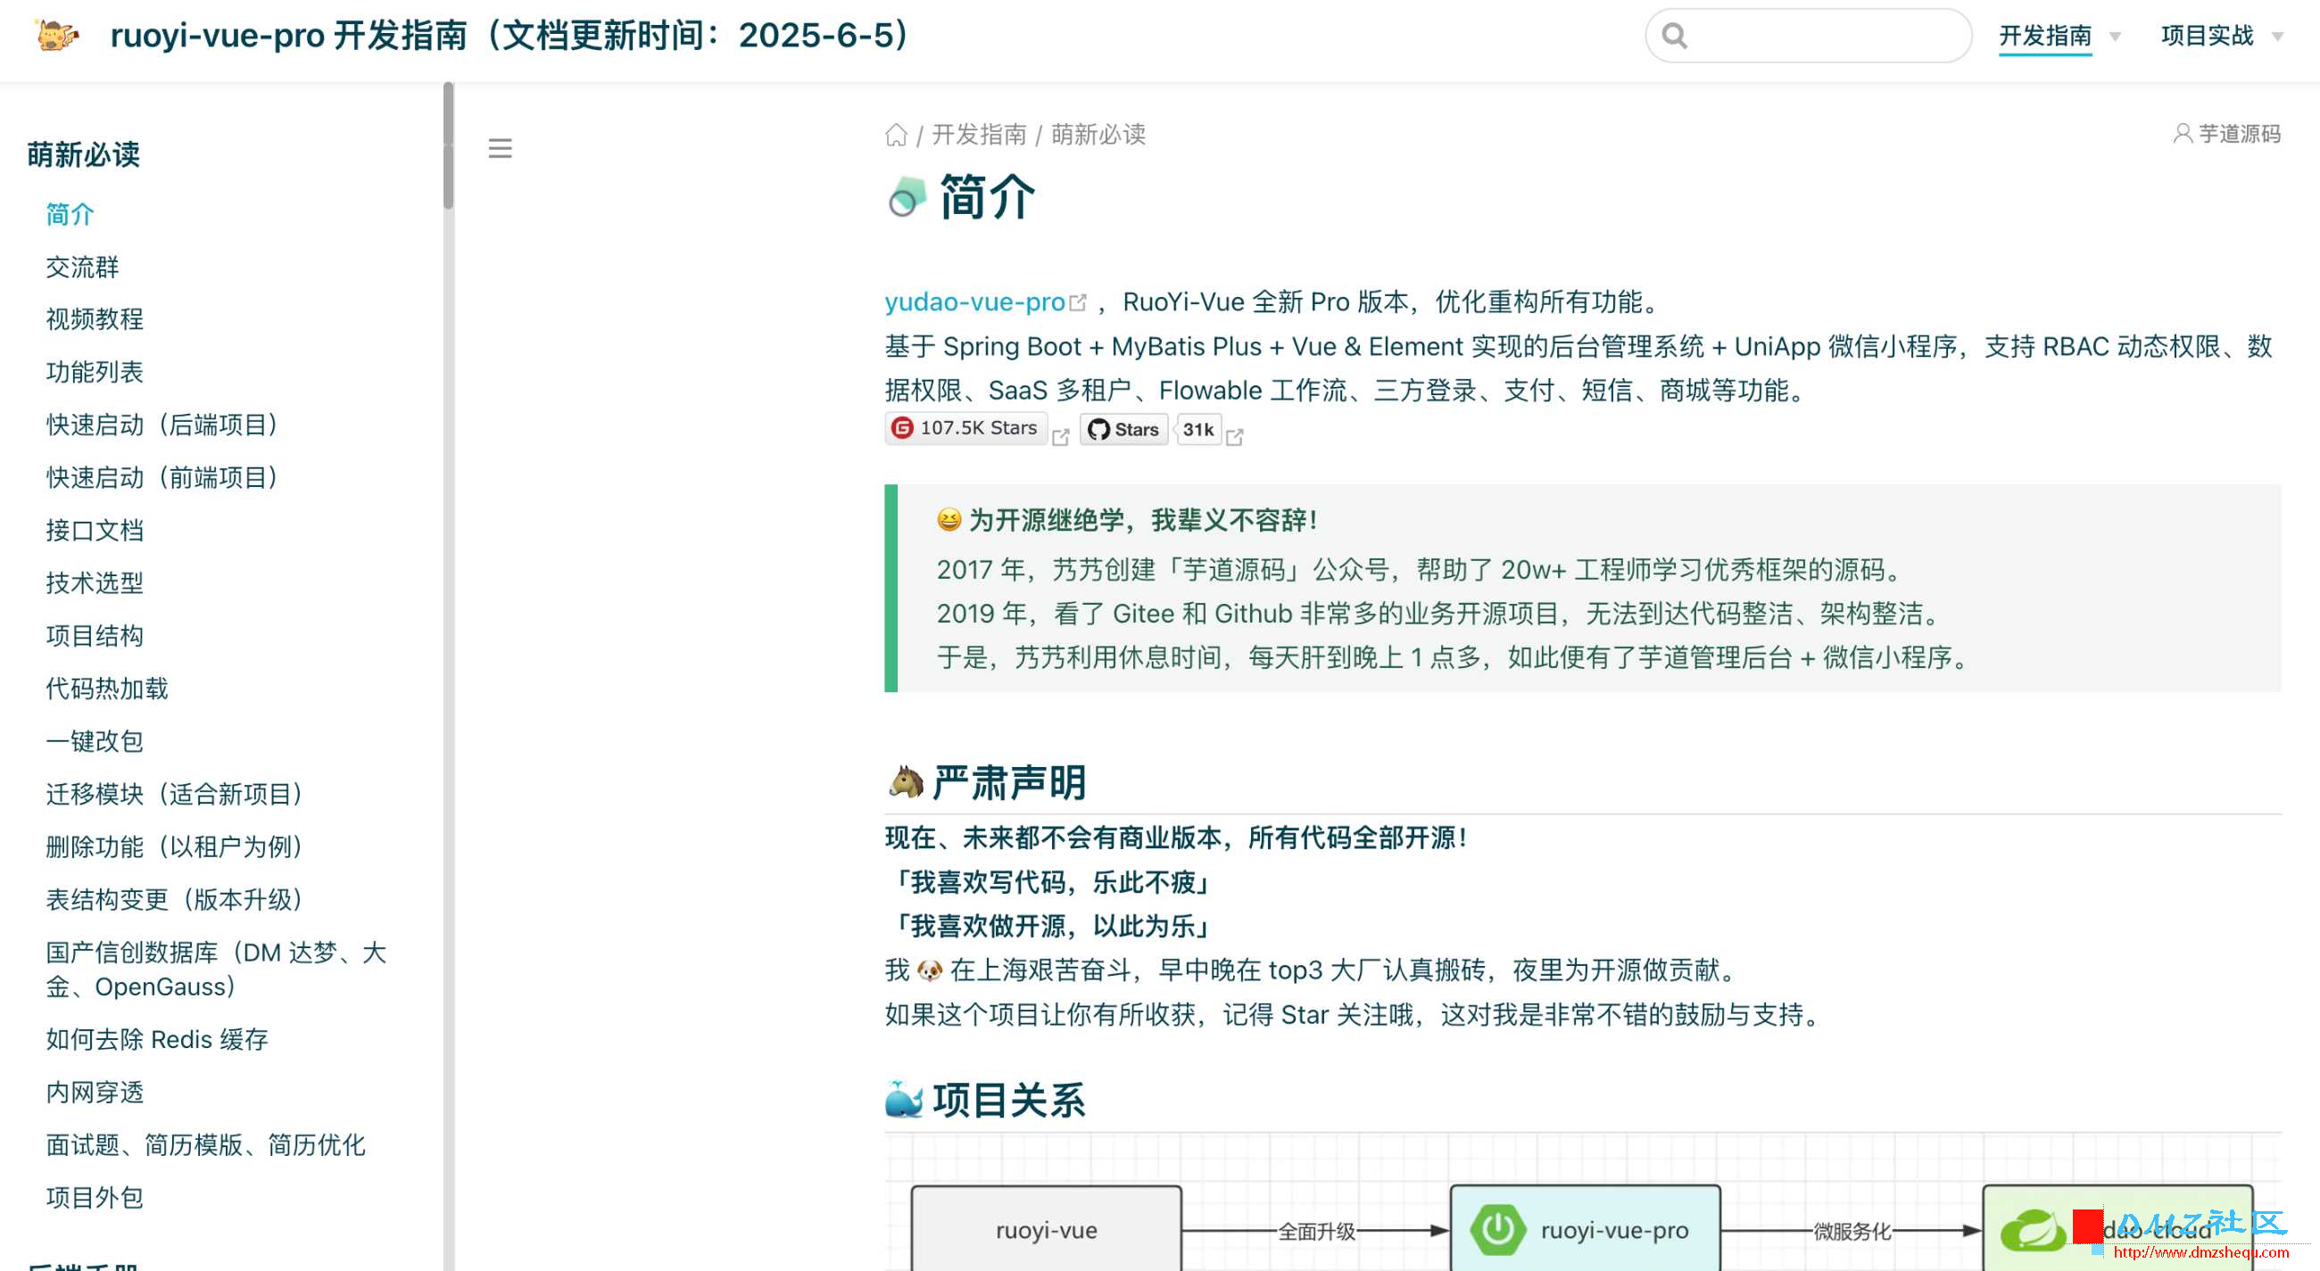Viewport: 2320px width, 1271px height.
Task: Click the external-link icon after GitHub badge
Action: pyautogui.click(x=1235, y=436)
